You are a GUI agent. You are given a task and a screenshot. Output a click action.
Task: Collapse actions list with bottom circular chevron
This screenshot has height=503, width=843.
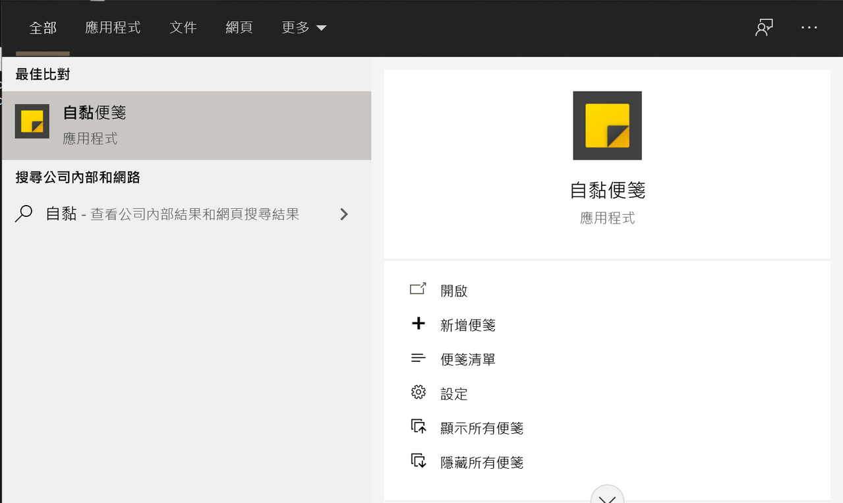click(x=607, y=494)
